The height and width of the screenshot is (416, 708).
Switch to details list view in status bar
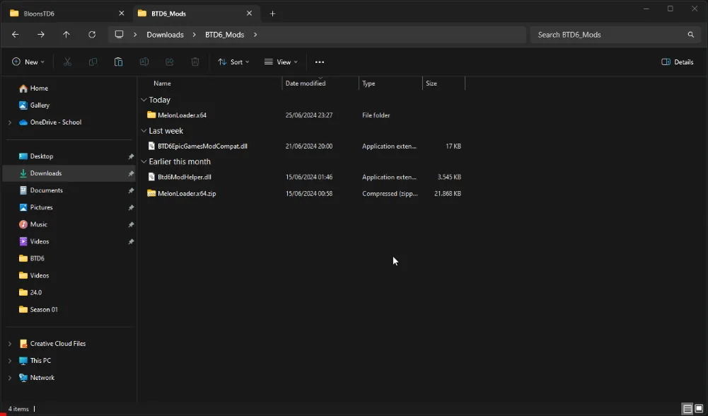(x=686, y=409)
